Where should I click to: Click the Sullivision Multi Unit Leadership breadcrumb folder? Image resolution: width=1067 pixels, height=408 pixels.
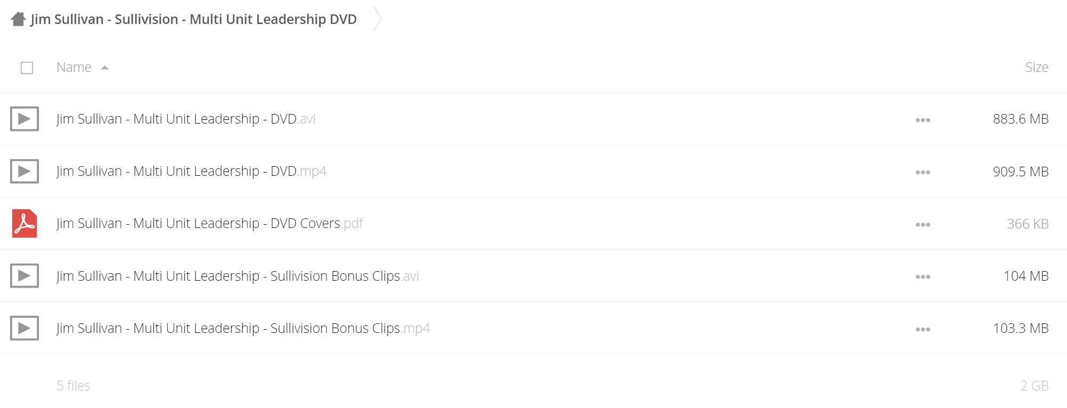tap(193, 19)
